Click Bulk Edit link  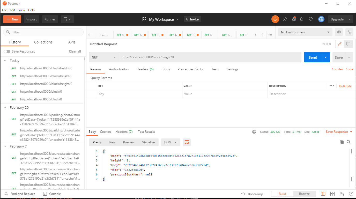click(x=345, y=86)
